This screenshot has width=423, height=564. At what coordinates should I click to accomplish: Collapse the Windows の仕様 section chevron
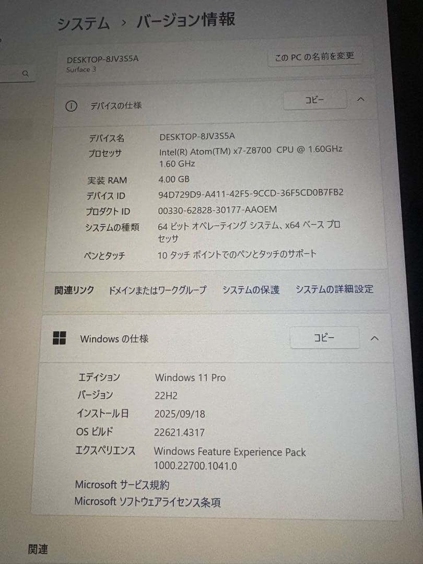click(374, 338)
